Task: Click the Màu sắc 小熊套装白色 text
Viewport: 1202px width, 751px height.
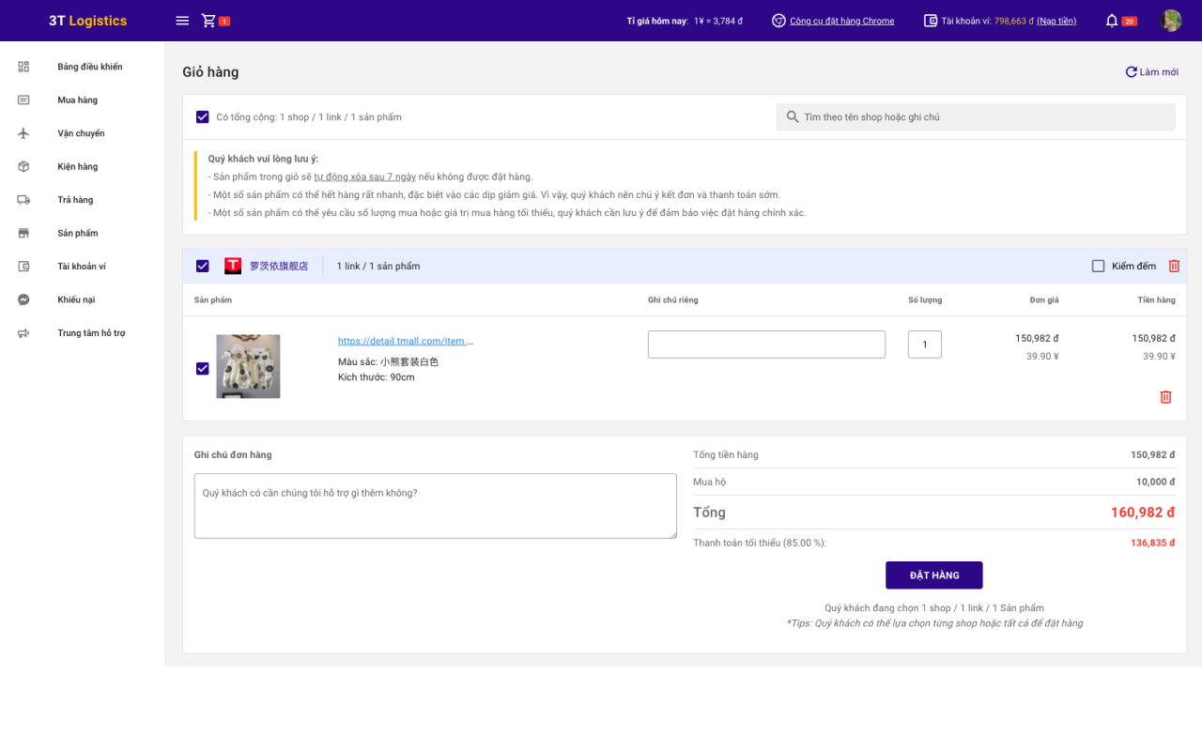Action: click(389, 361)
